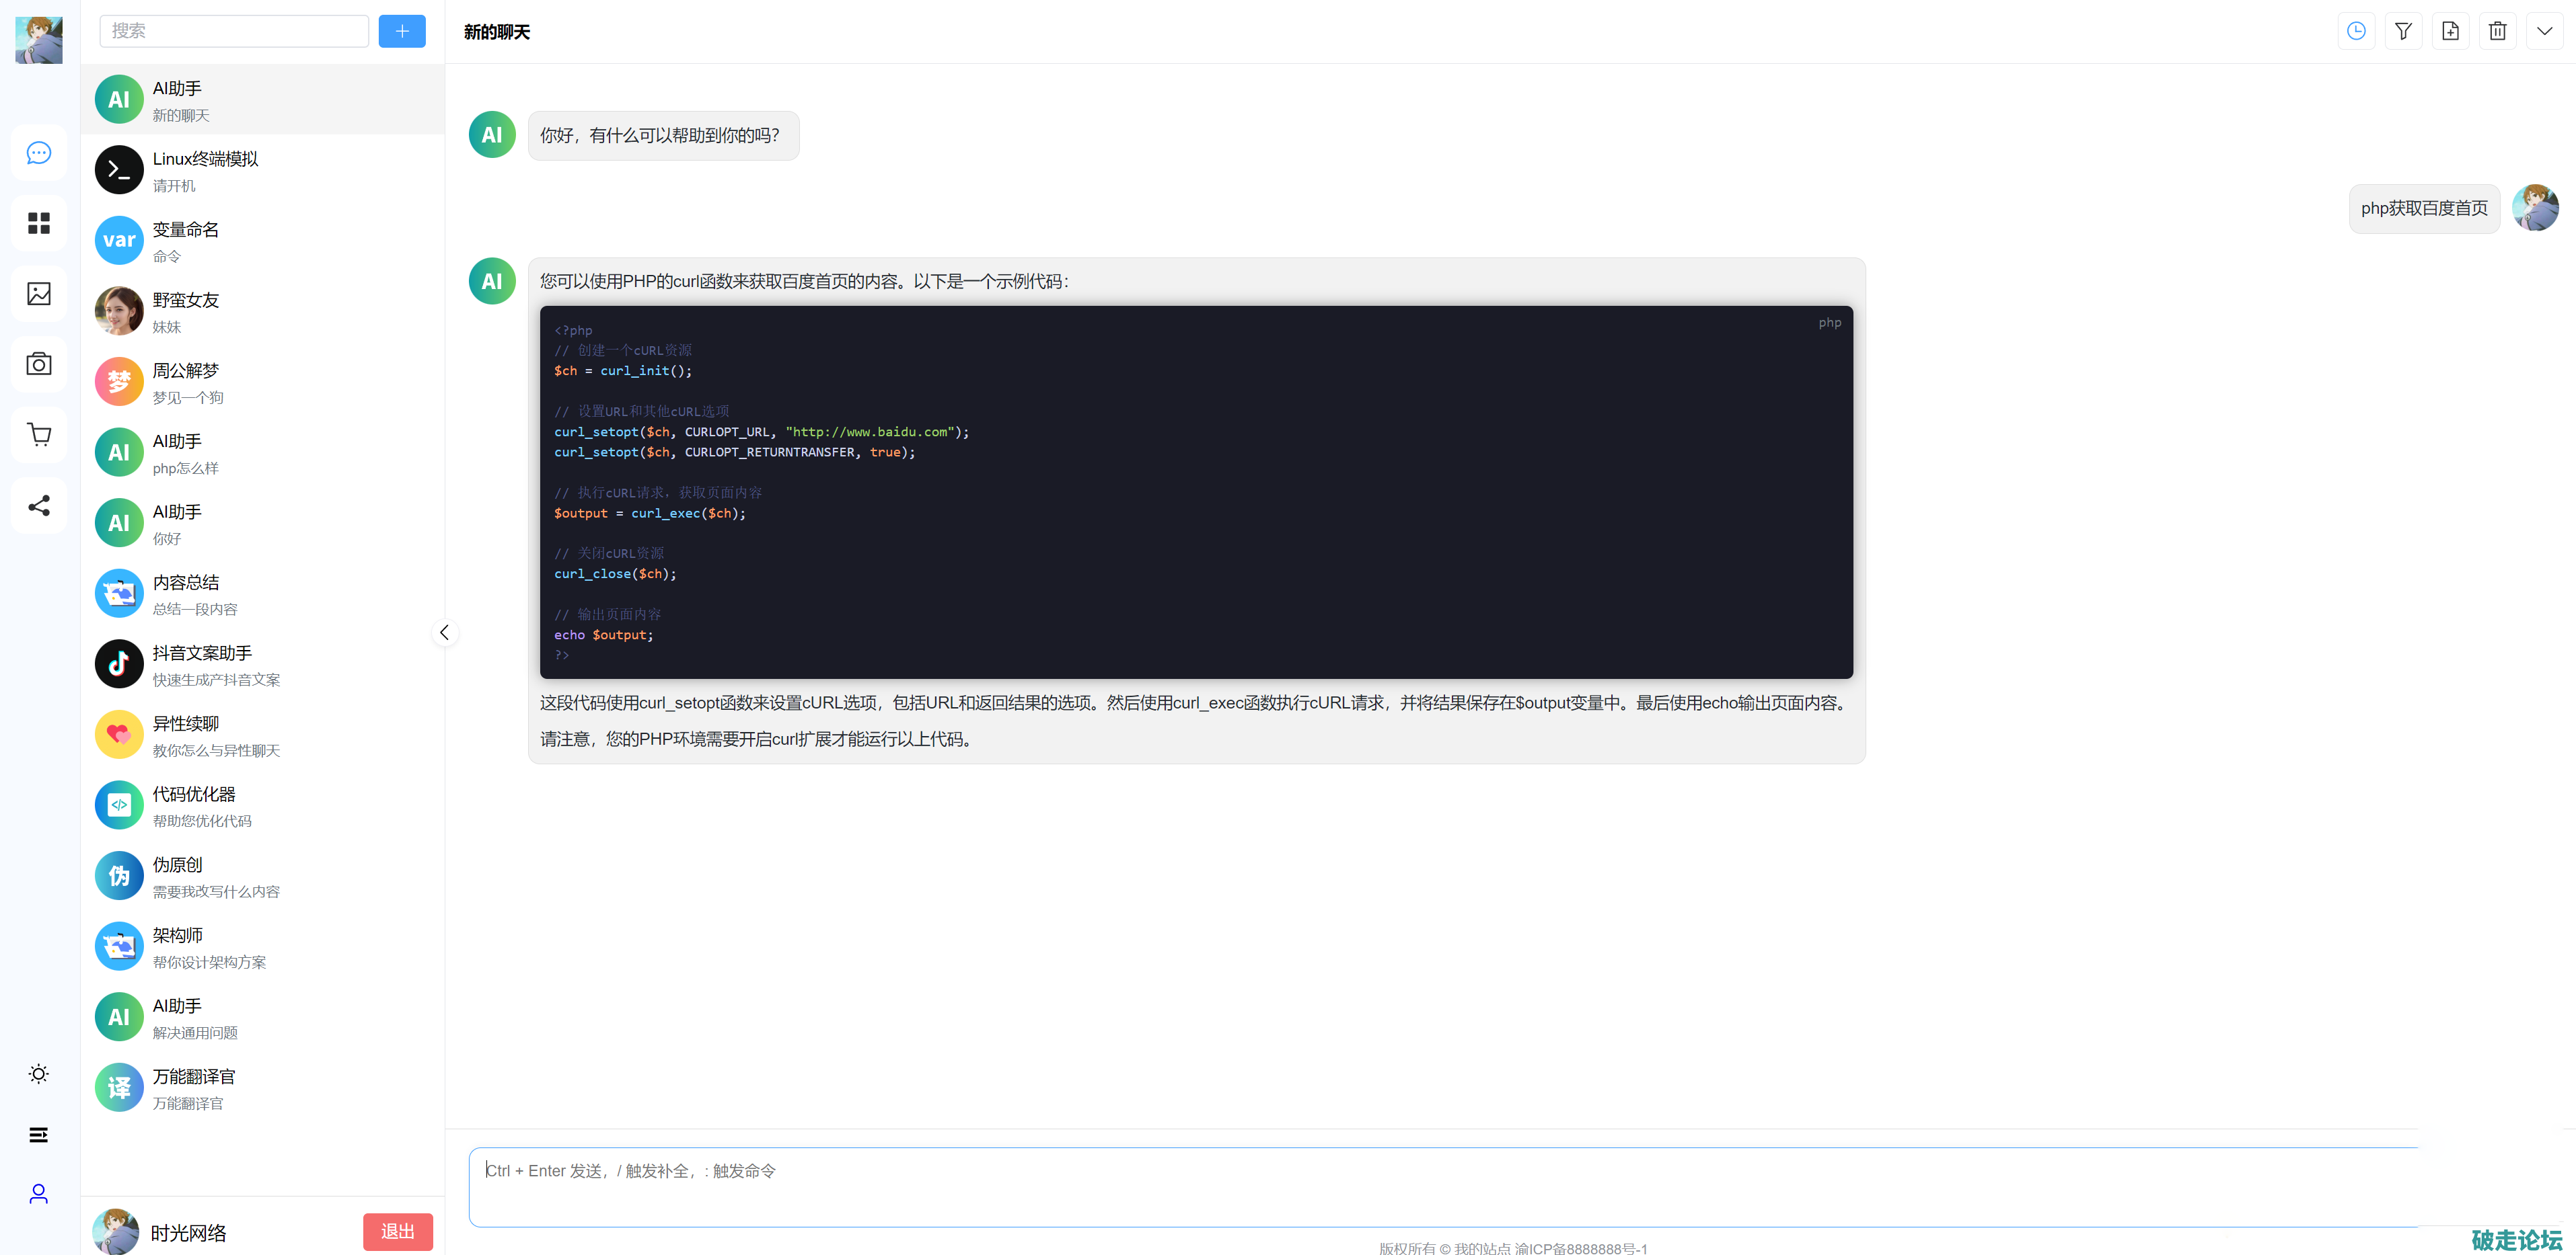Toggle light/dark theme sun icon
Viewport: 2576px width, 1255px height.
click(x=39, y=1074)
